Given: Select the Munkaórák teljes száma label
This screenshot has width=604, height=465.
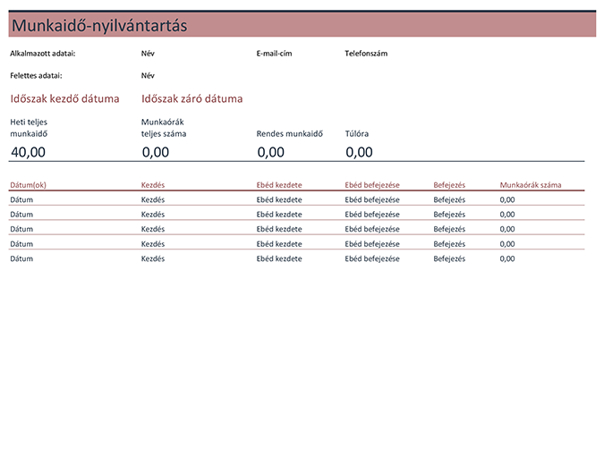Looking at the screenshot, I should pyautogui.click(x=164, y=128).
